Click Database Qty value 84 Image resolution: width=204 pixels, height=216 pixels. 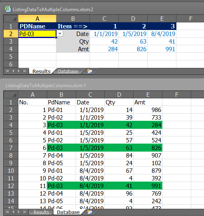click(x=119, y=155)
